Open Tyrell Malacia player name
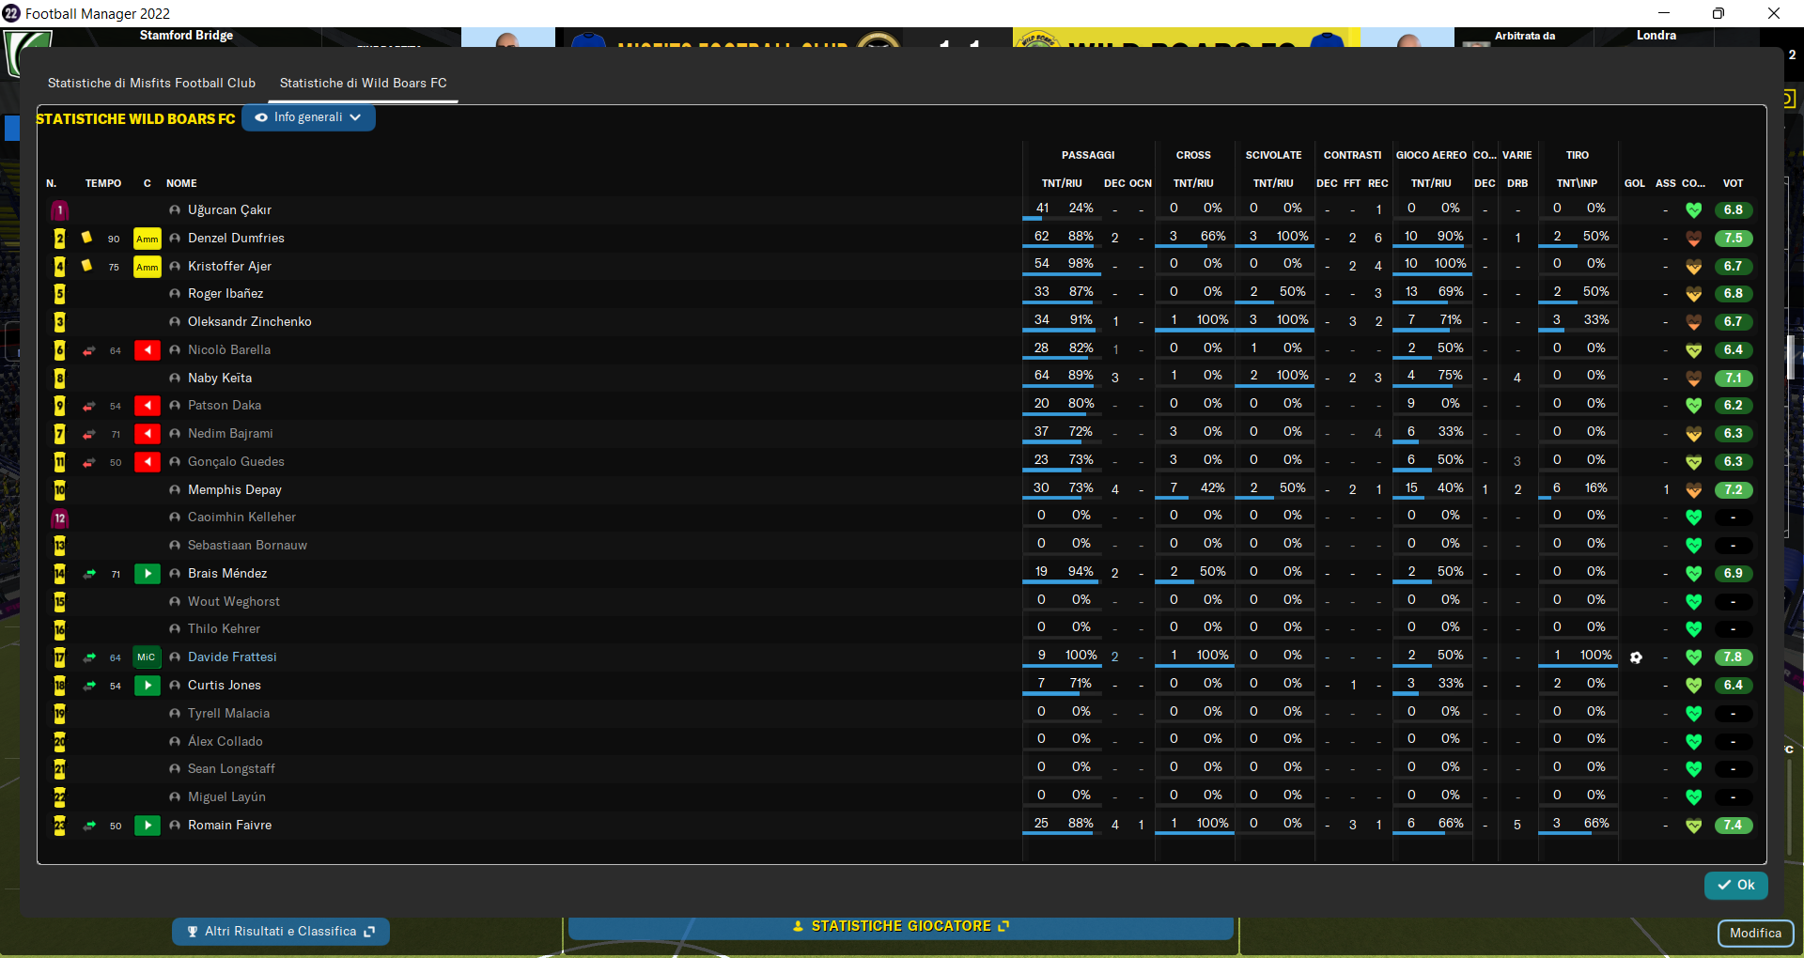Screen dimensions: 1804x958 tap(228, 713)
